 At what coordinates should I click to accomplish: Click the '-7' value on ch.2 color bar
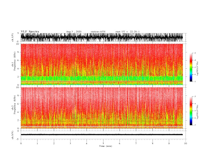click(x=194, y=125)
